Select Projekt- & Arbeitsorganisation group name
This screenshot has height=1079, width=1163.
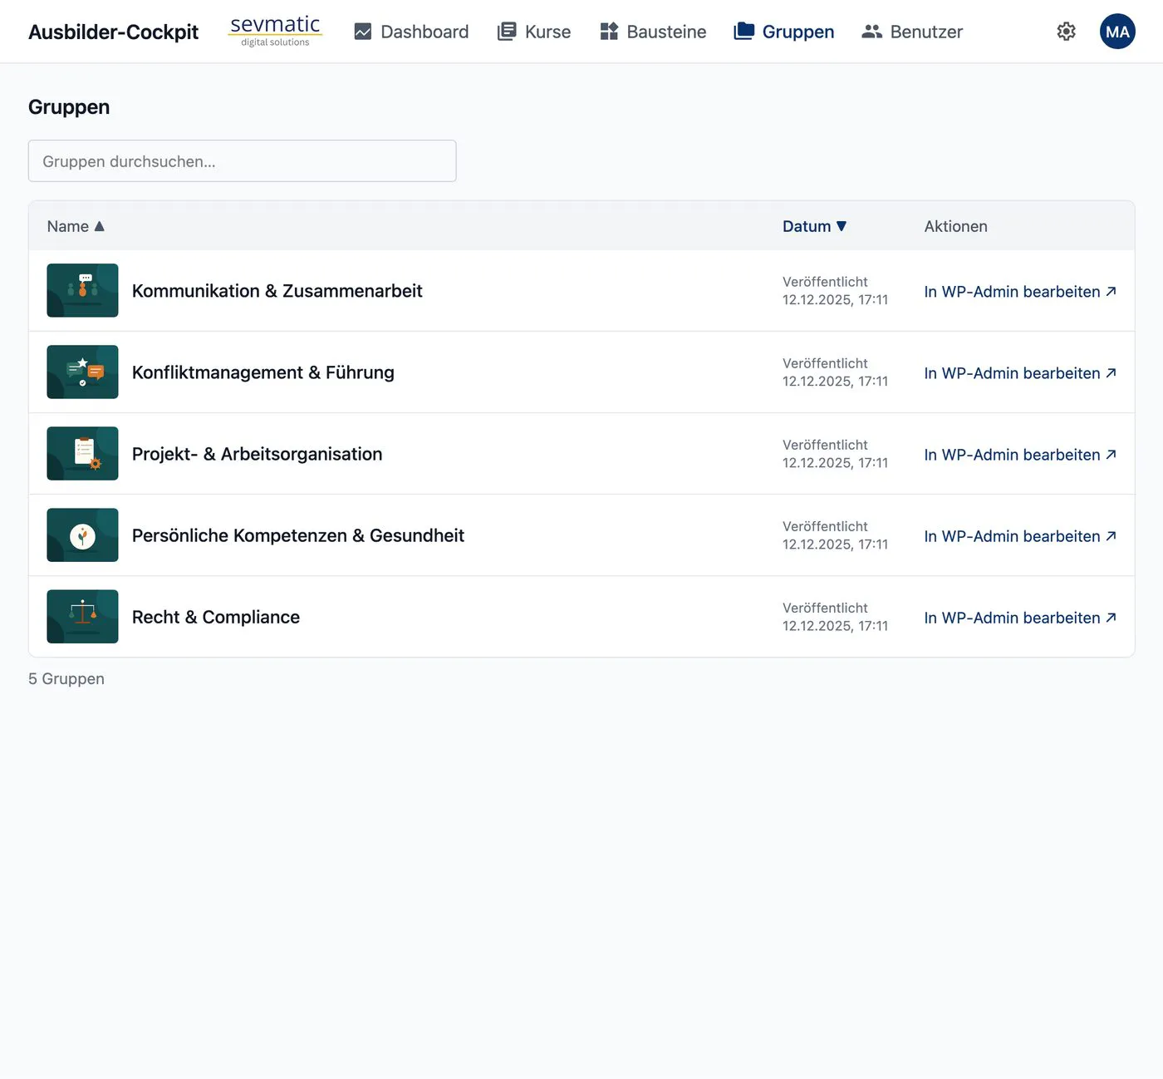258,454
